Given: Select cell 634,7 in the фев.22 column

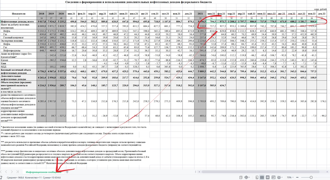Looking at the screenshot, I should [x=221, y=86].
